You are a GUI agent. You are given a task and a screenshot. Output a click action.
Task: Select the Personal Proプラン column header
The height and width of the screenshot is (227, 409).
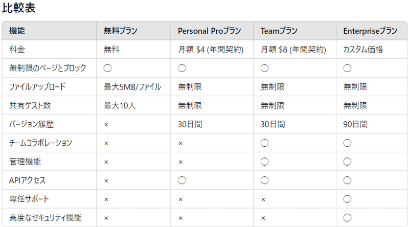coord(212,31)
